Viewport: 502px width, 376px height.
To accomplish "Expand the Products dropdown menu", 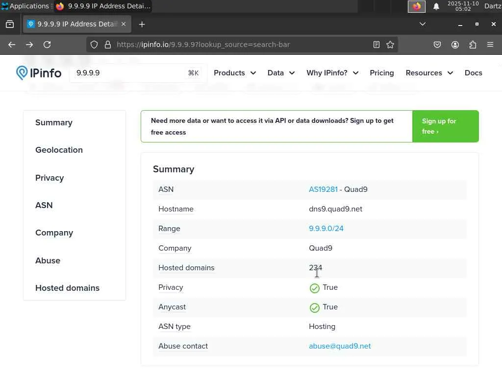I will click(235, 73).
